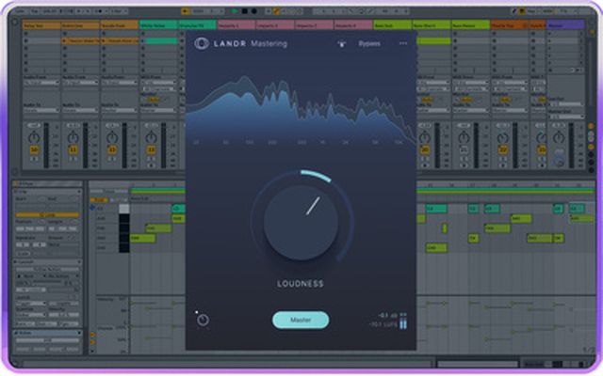
Task: Select the purple Master track header
Action: pos(565,25)
